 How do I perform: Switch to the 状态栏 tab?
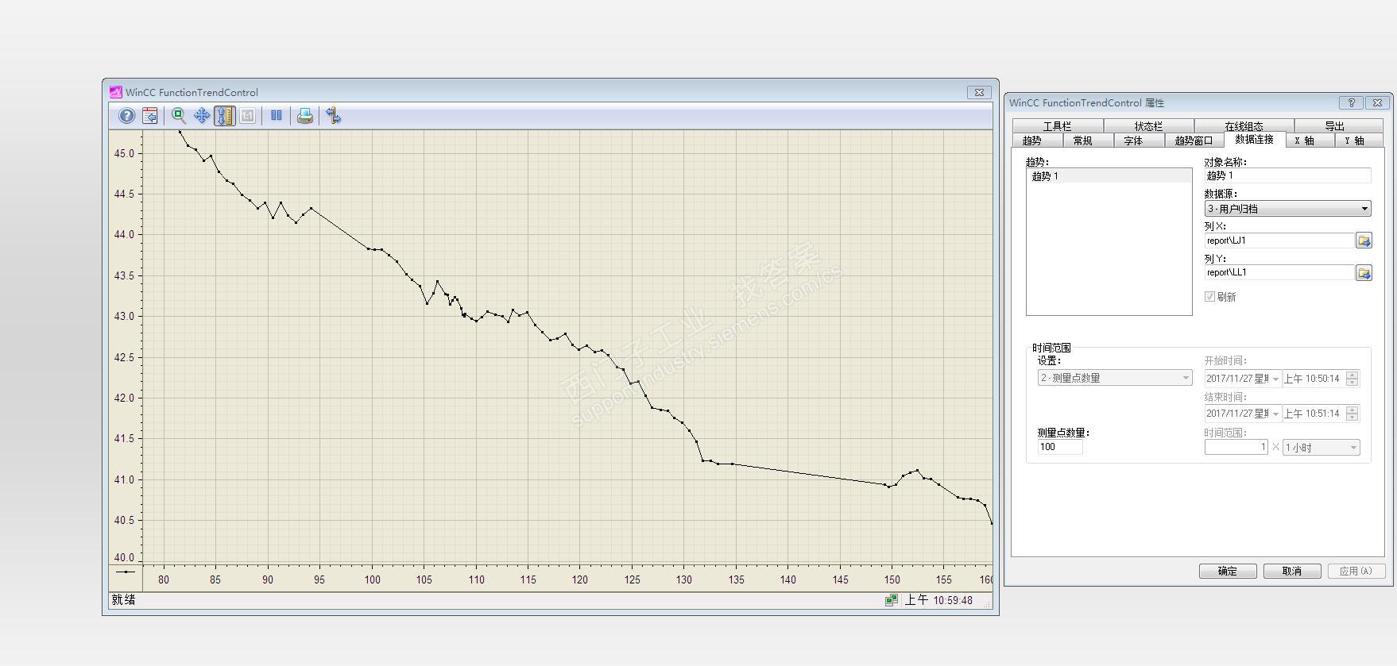(1148, 126)
